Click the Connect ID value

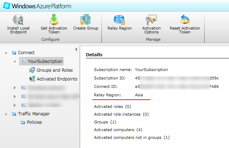point(177,86)
